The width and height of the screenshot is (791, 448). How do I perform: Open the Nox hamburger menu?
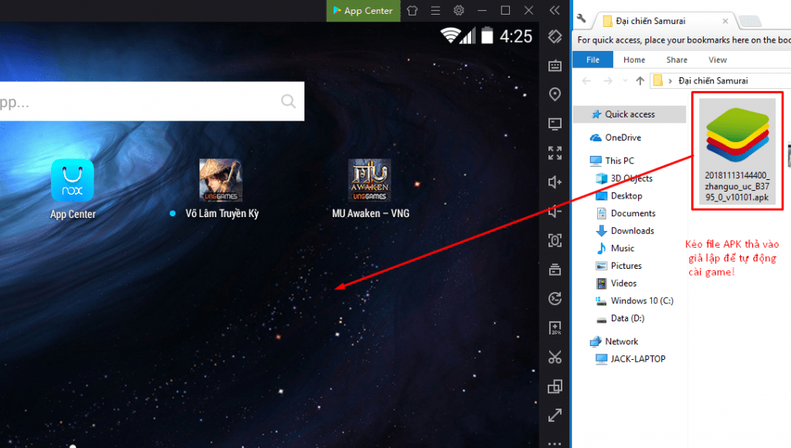click(436, 11)
